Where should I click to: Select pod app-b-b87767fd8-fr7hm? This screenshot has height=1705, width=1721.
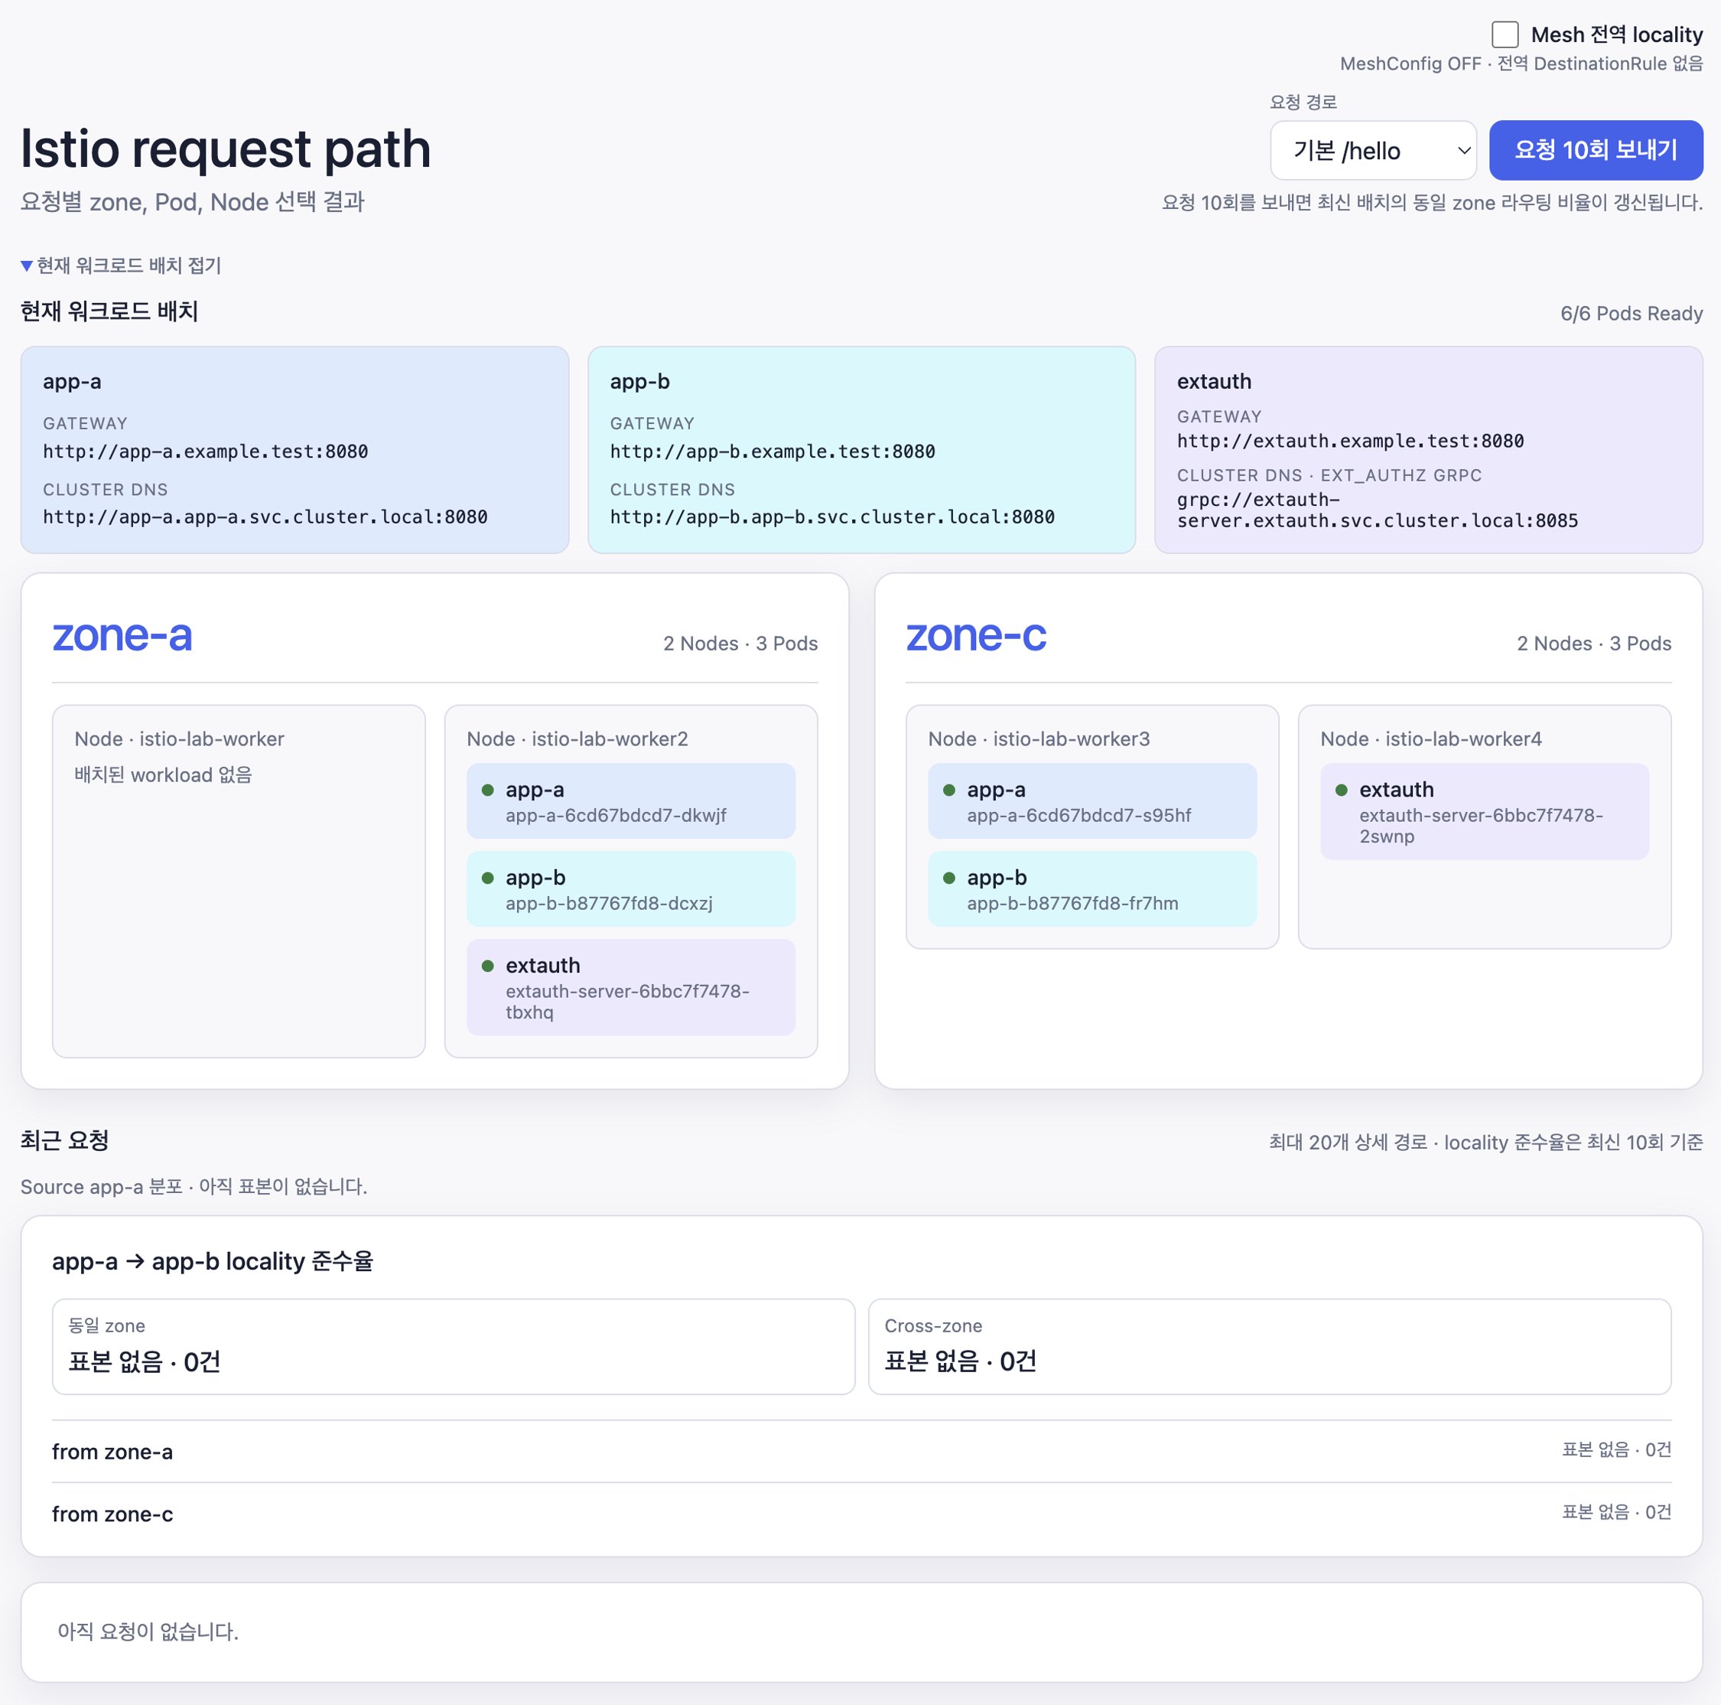point(1092,888)
